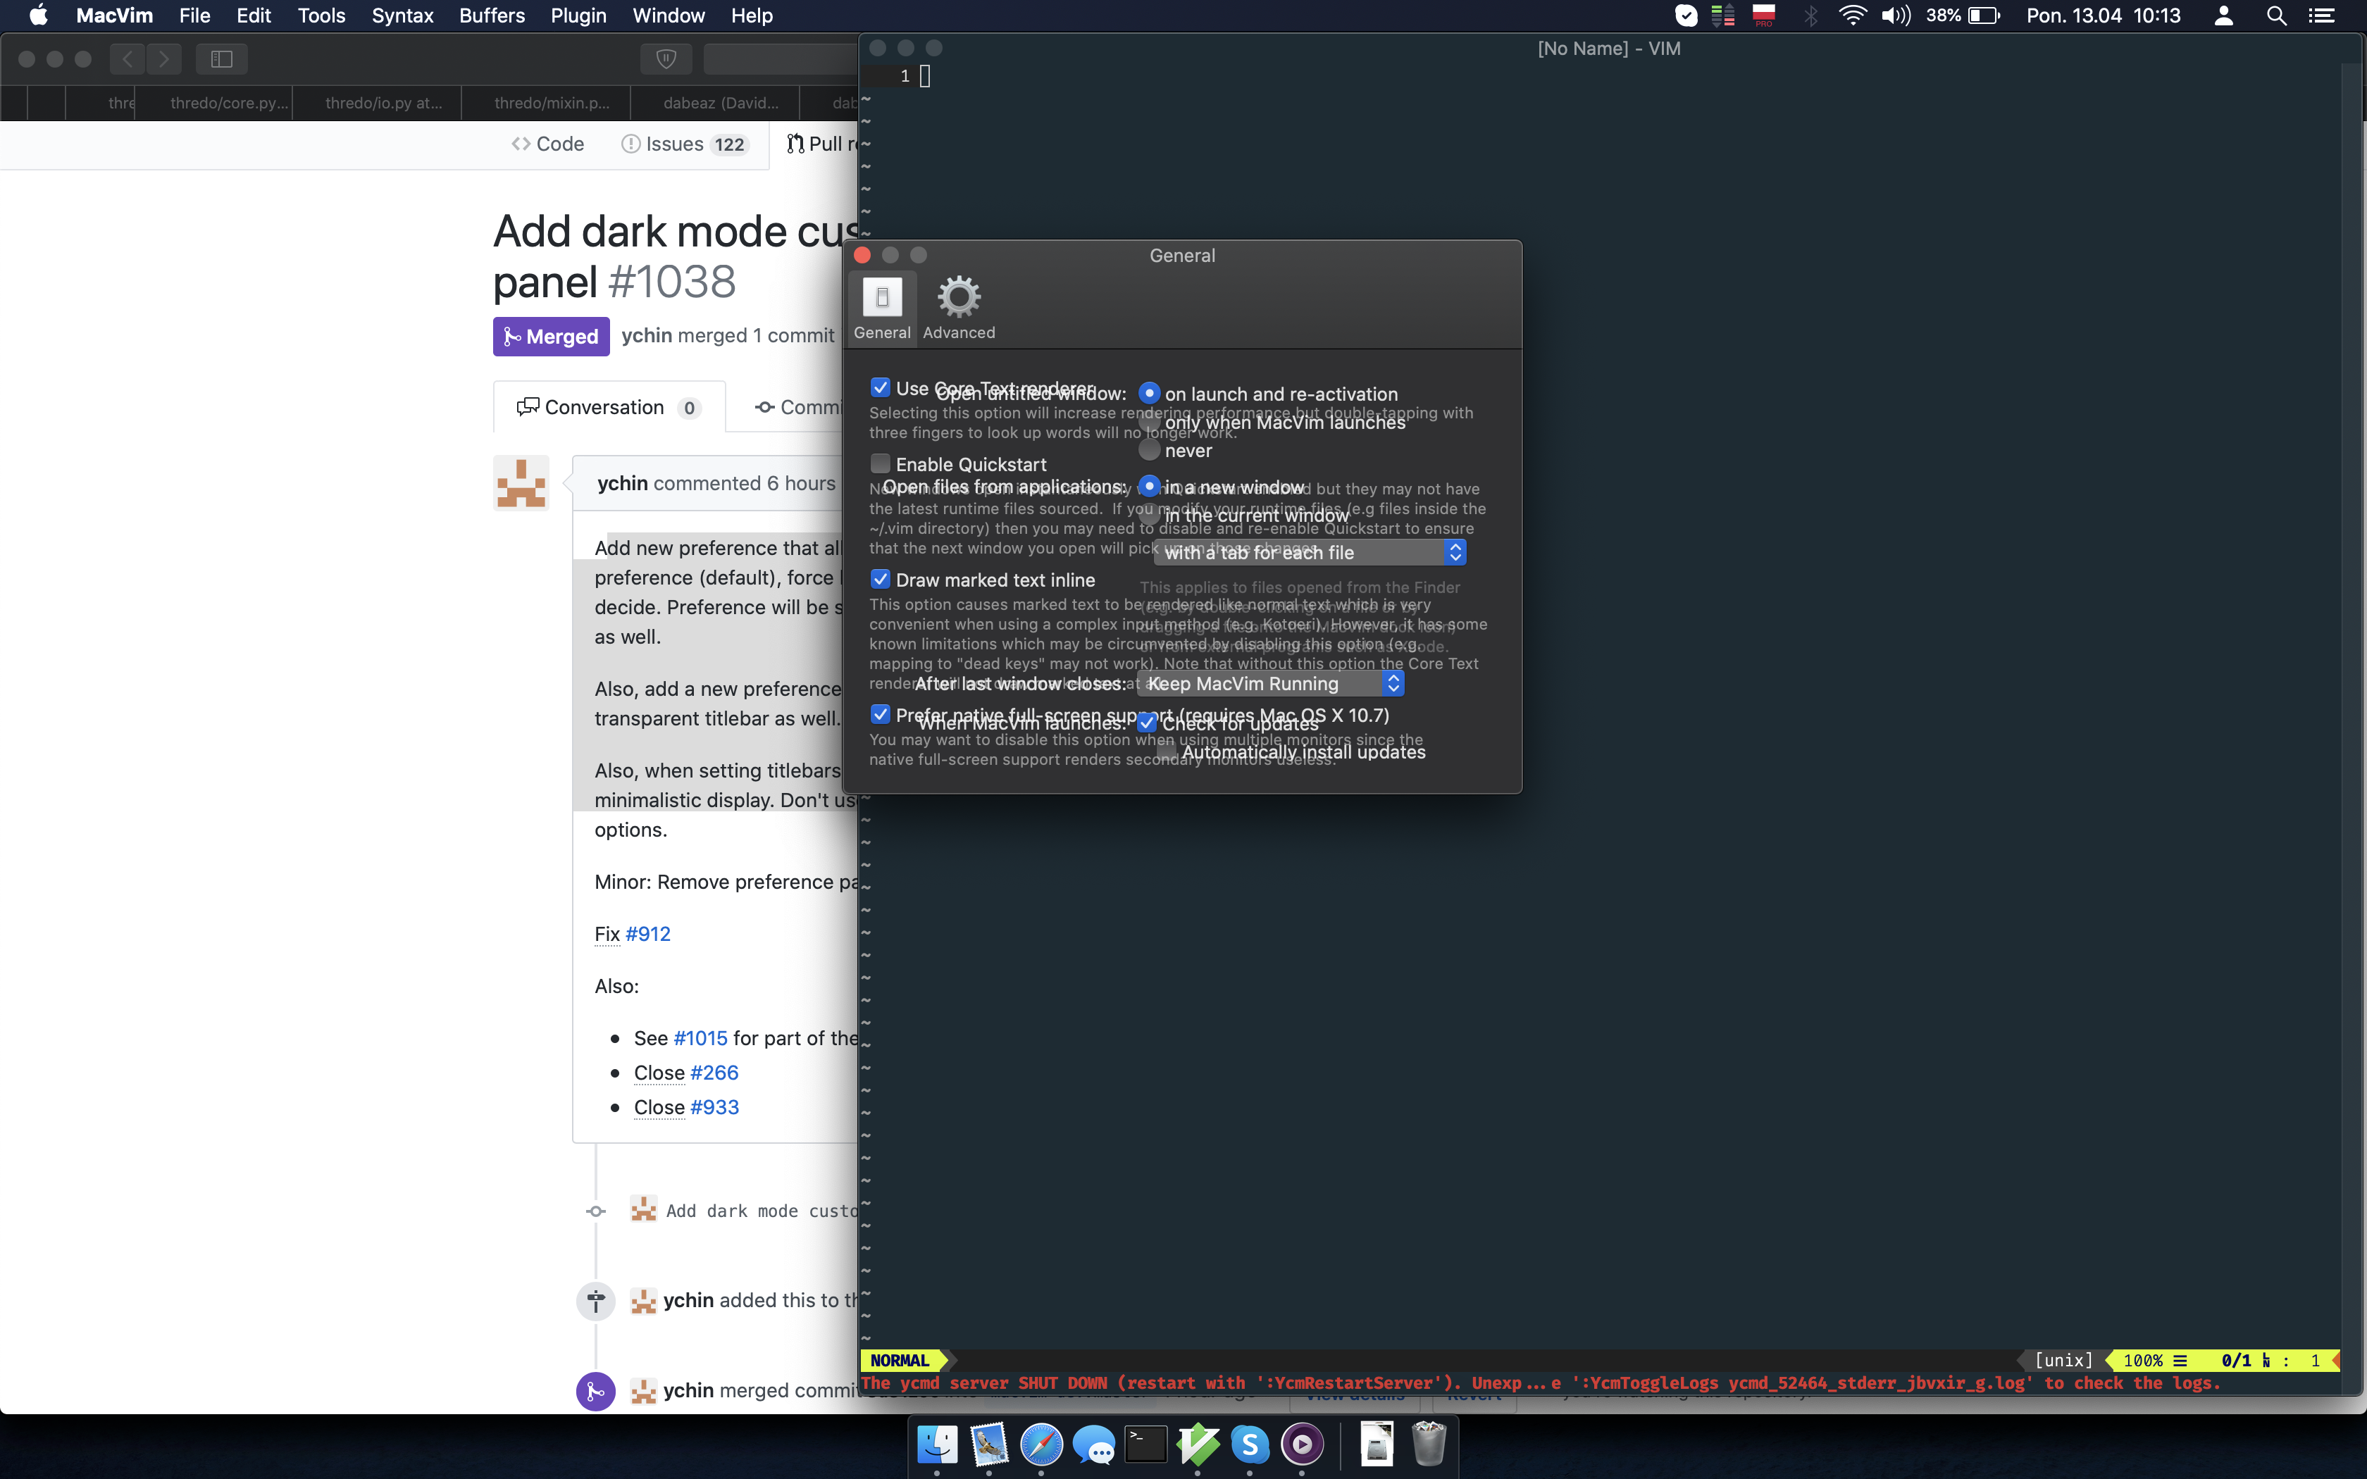Image resolution: width=2367 pixels, height=1479 pixels.
Task: Open issue link #266
Action: tap(714, 1072)
